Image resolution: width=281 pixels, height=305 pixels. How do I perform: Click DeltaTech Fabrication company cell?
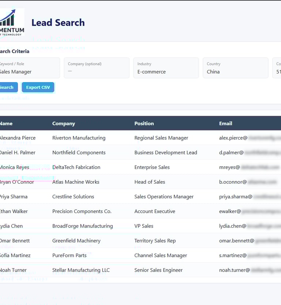(76, 167)
